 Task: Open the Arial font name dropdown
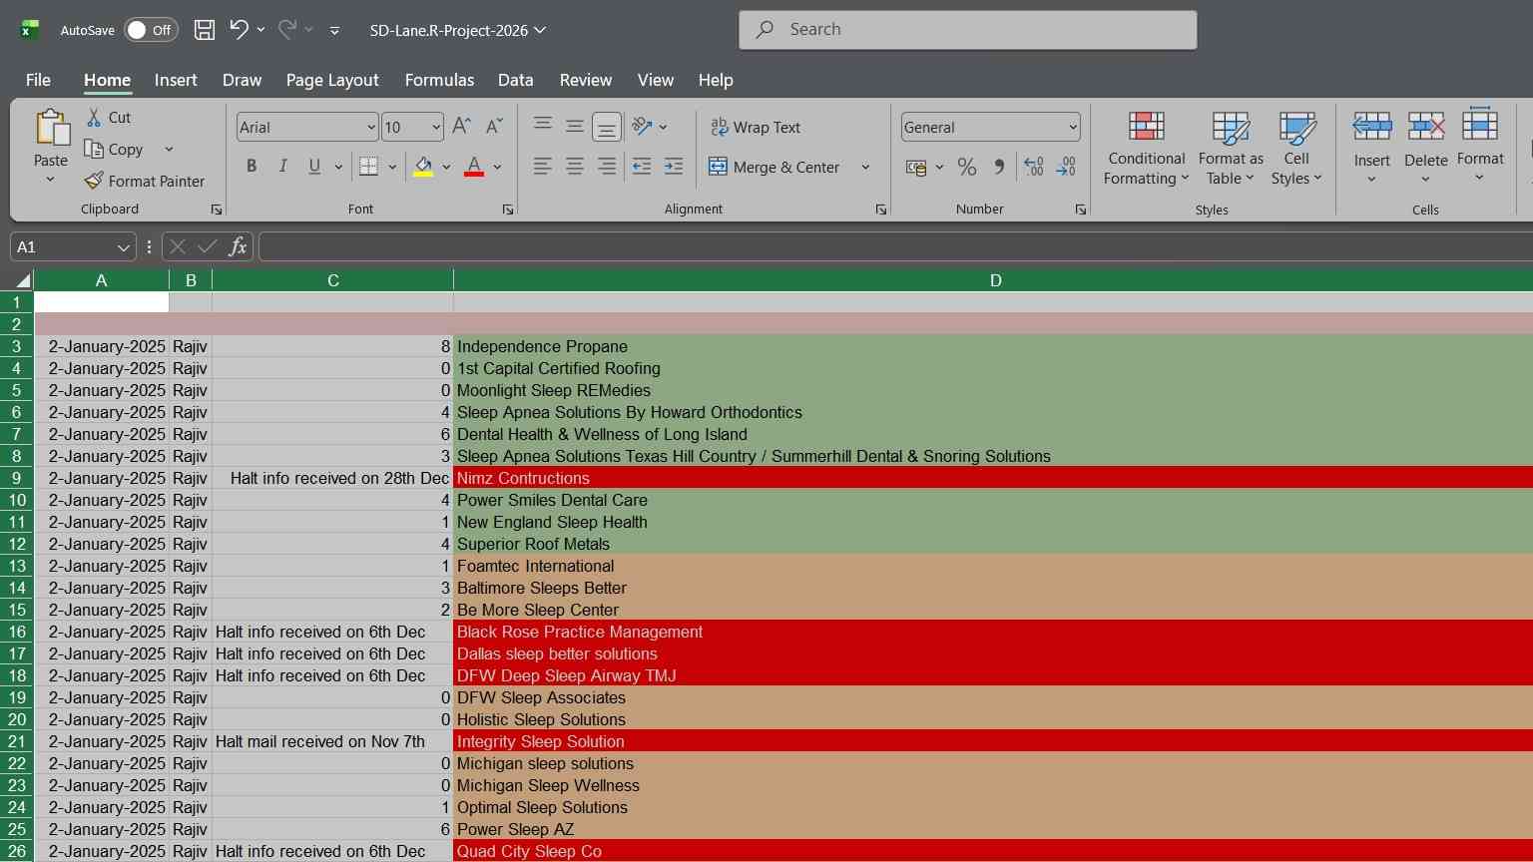click(371, 127)
